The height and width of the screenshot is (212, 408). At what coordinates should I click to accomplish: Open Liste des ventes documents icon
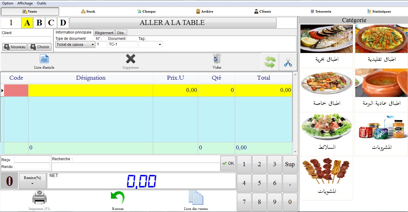(196, 198)
